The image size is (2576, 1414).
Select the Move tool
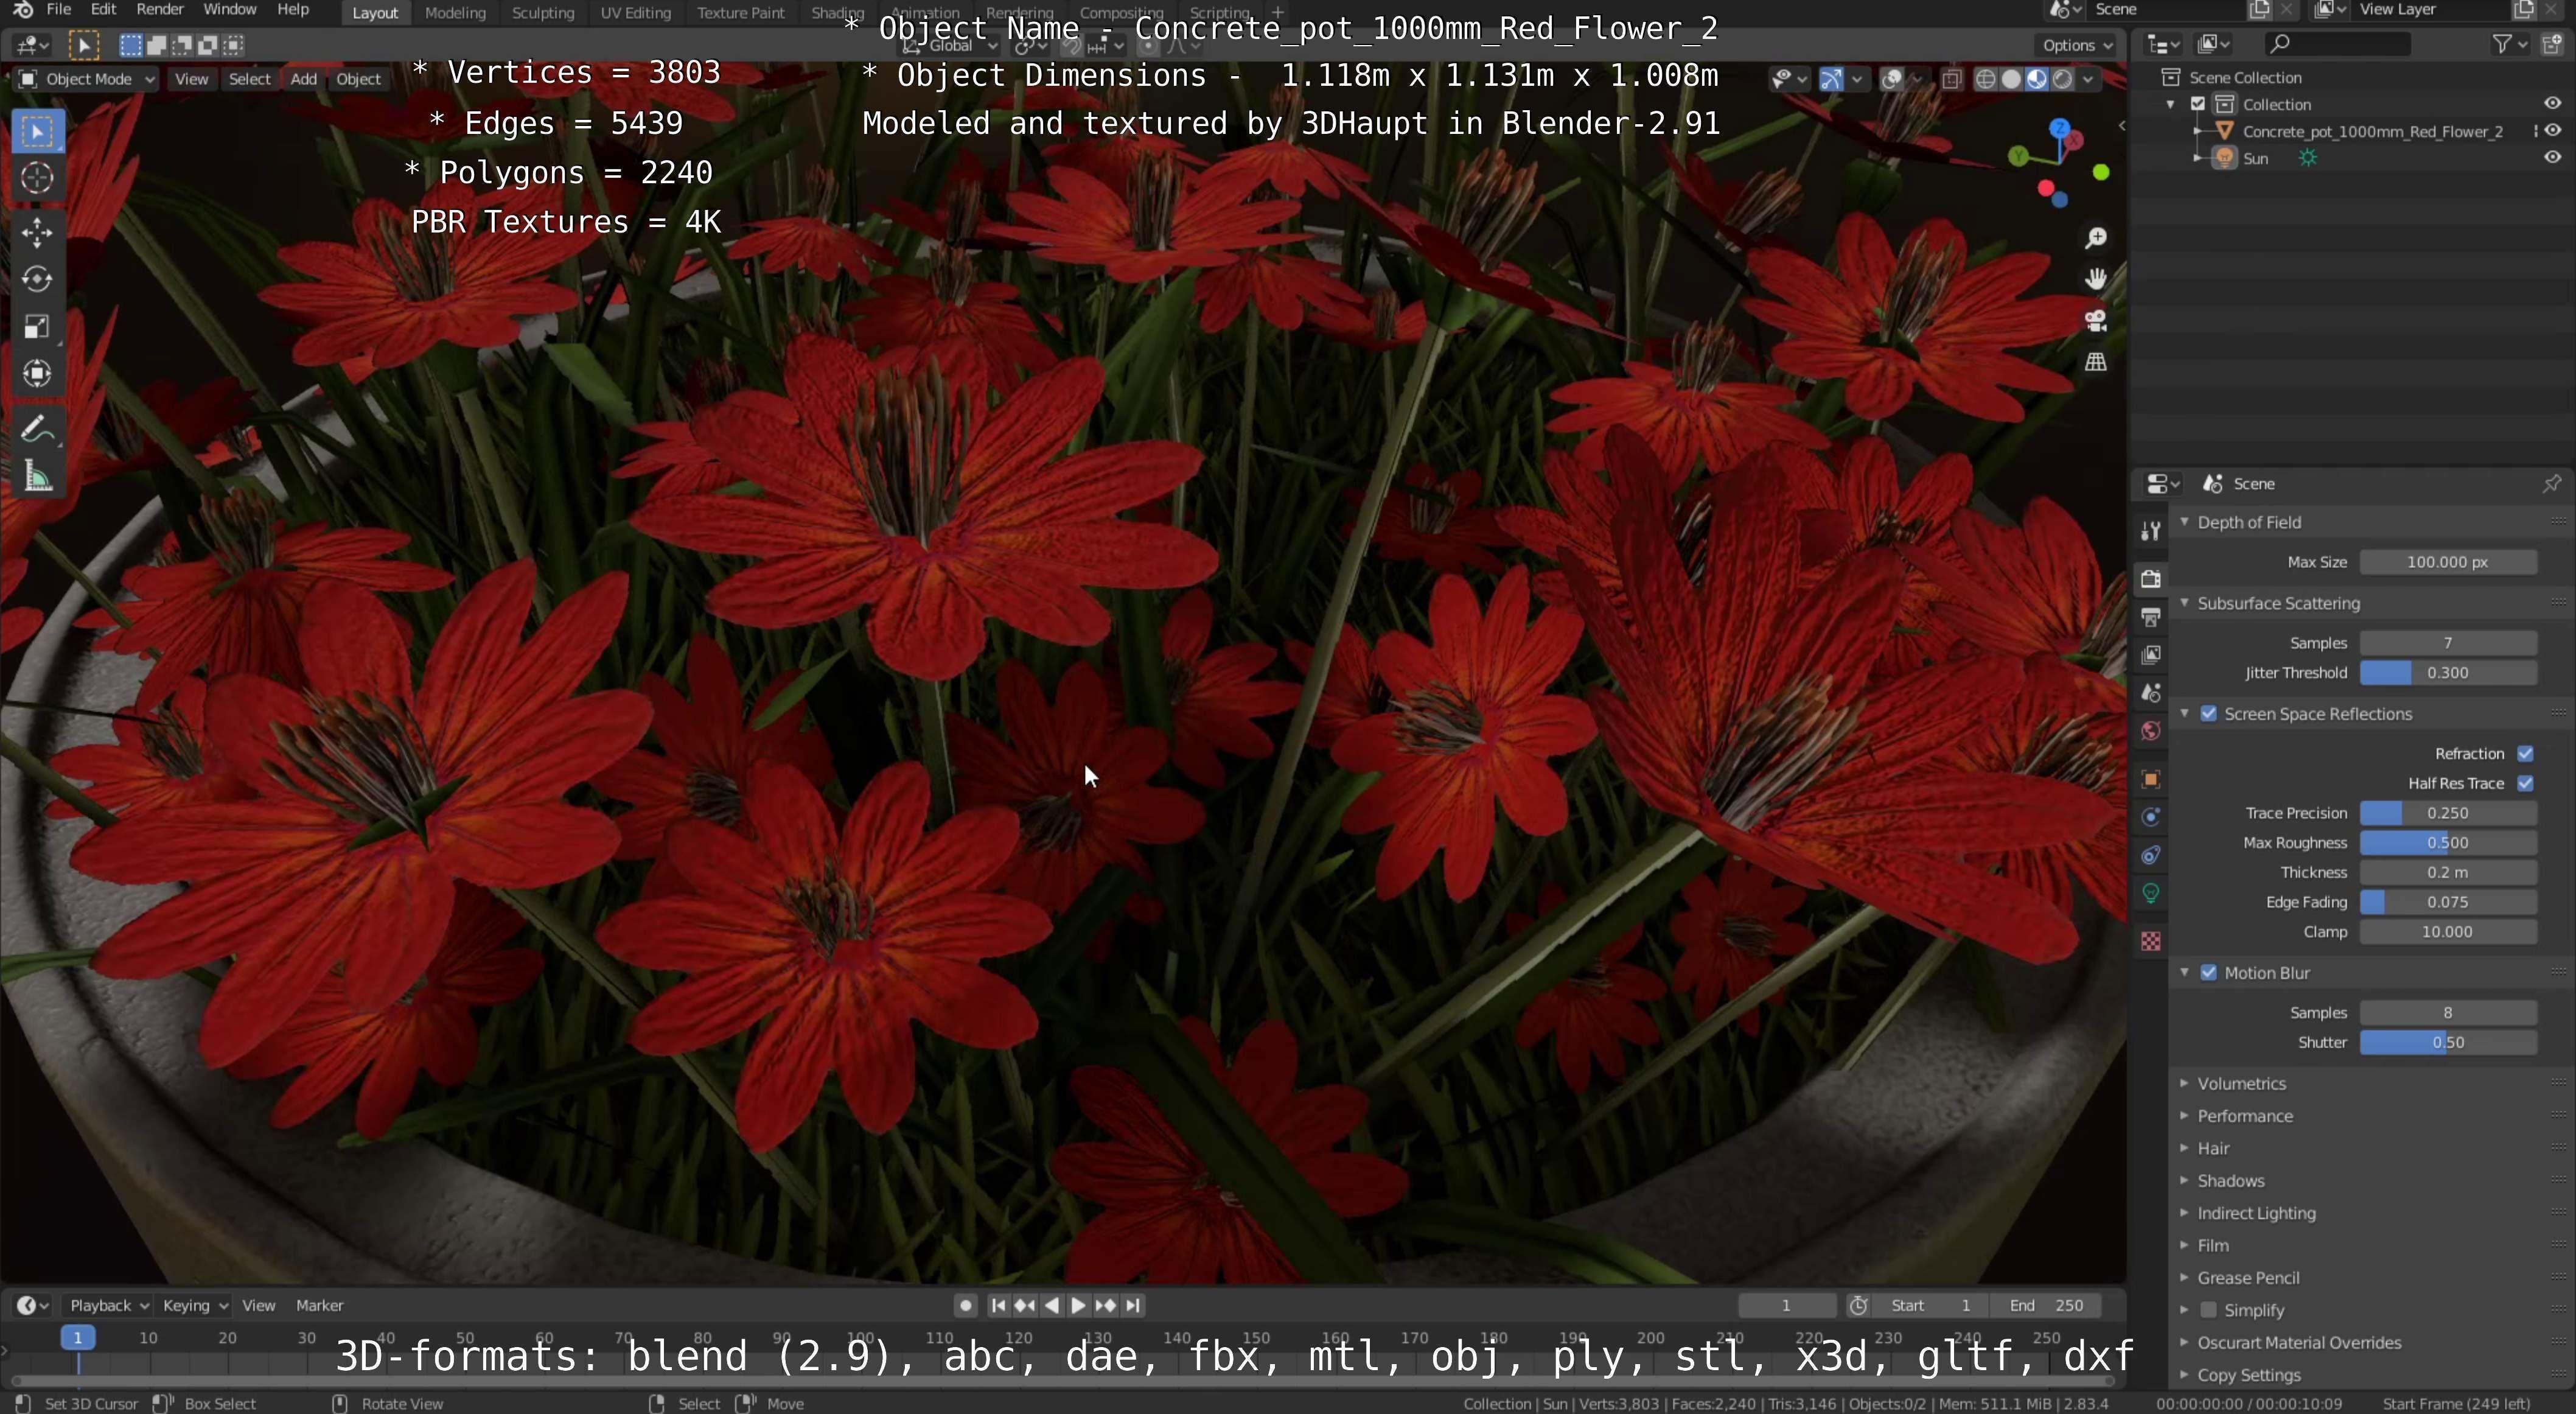click(x=37, y=233)
